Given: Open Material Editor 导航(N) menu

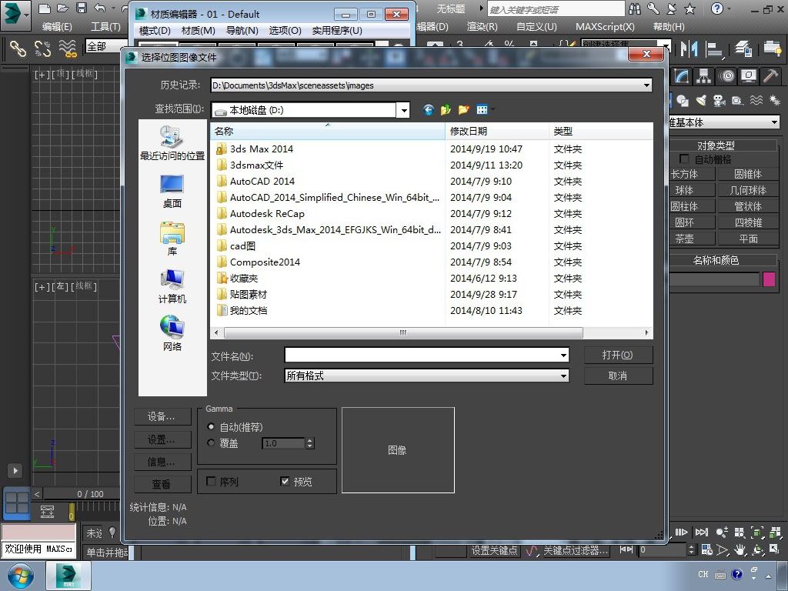Looking at the screenshot, I should coord(242,31).
